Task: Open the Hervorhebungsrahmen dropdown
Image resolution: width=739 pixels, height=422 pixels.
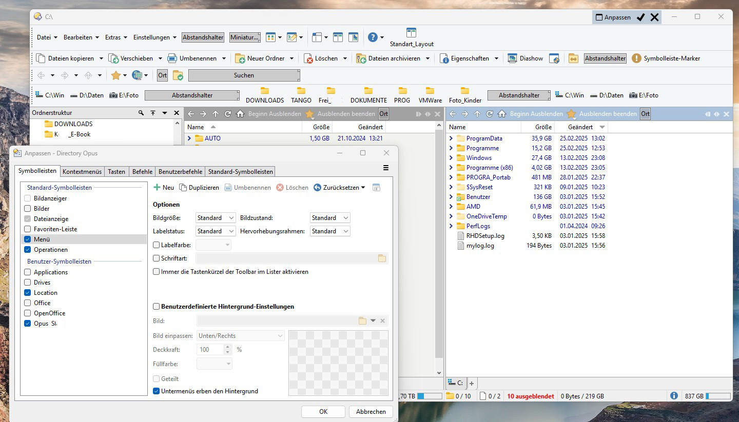Action: (329, 231)
